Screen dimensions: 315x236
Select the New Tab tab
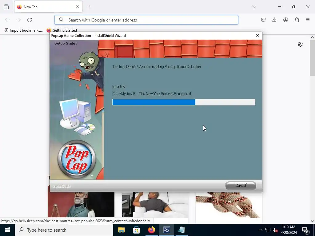(x=48, y=7)
